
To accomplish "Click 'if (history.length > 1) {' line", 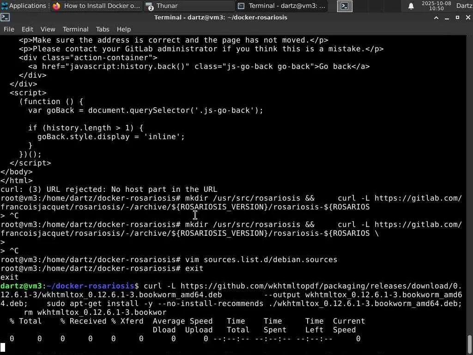I will coord(85,128).
